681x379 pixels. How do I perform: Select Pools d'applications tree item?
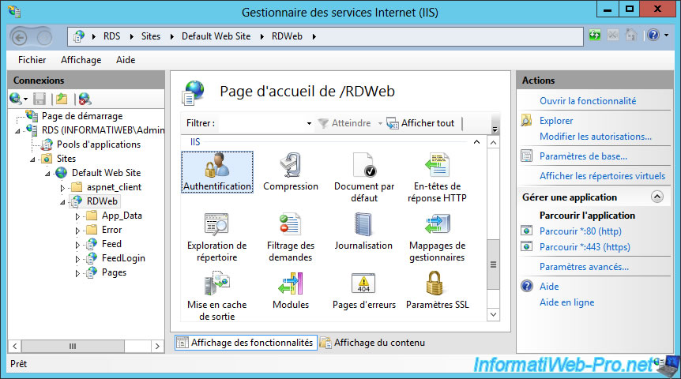[x=99, y=144]
